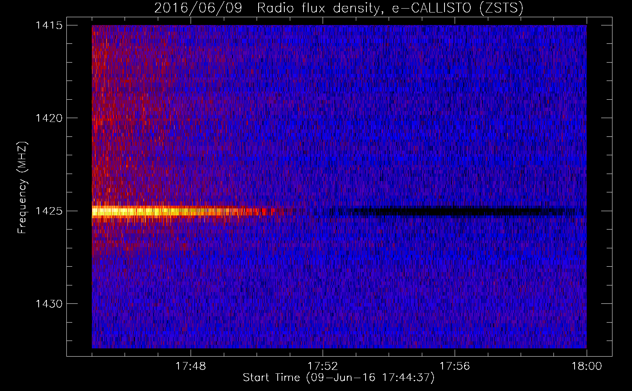The width and height of the screenshot is (632, 391).
Task: Click the 'Start Time (09-Jun-16 17:44:37)' axis title
Action: pyautogui.click(x=339, y=378)
